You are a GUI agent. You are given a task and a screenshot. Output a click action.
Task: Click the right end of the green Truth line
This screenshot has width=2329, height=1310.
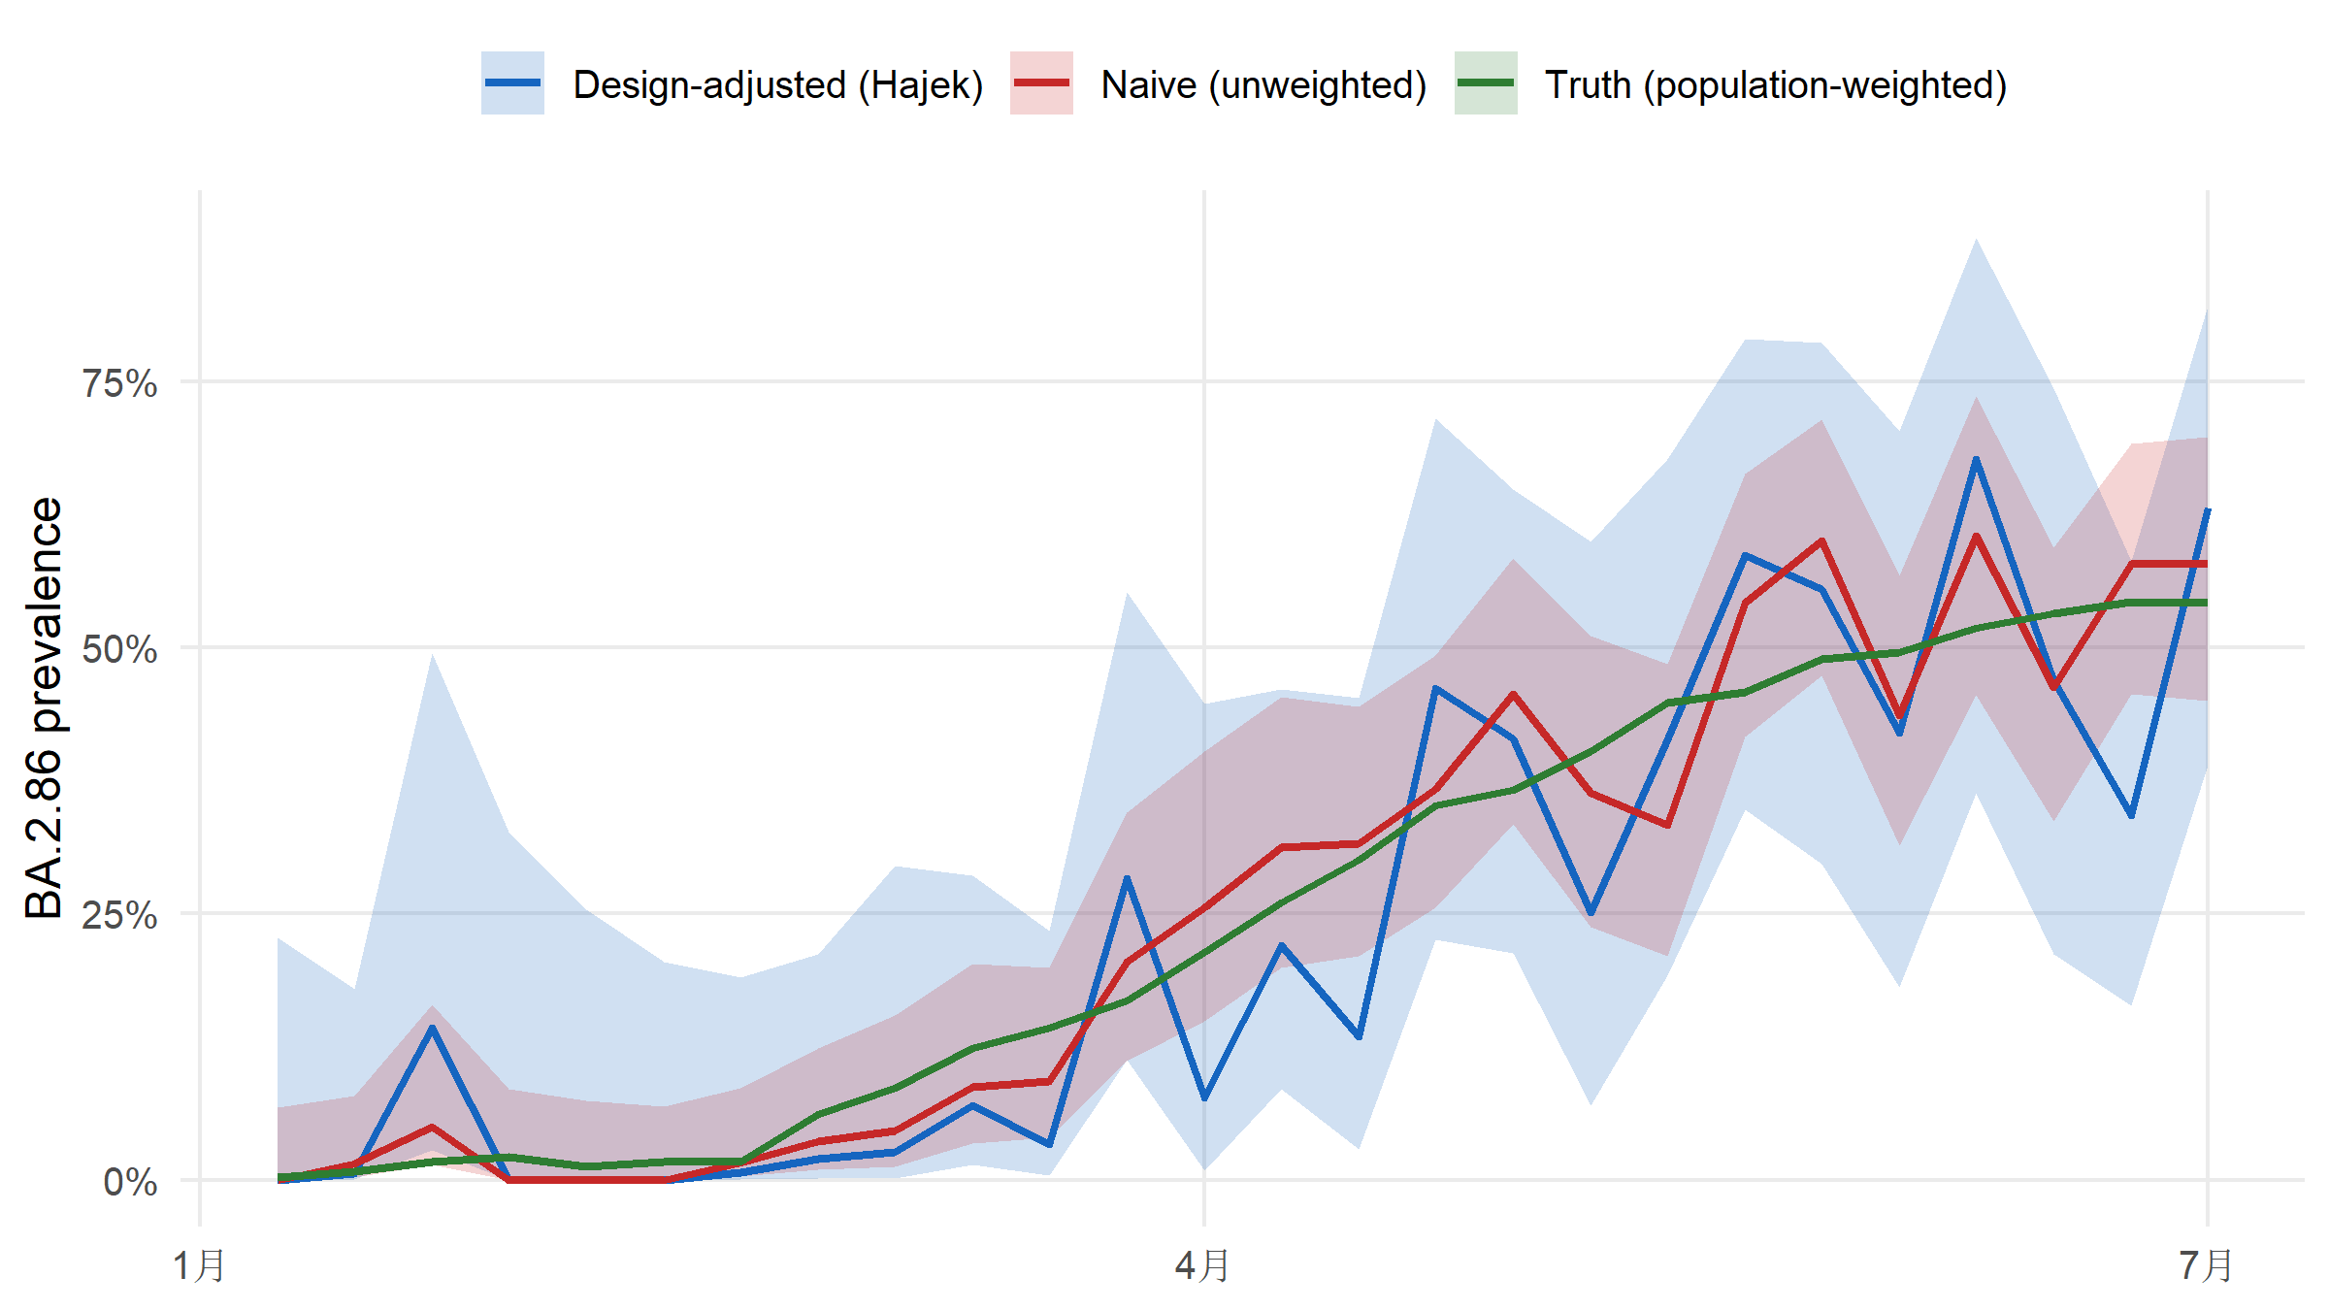(x=2207, y=603)
